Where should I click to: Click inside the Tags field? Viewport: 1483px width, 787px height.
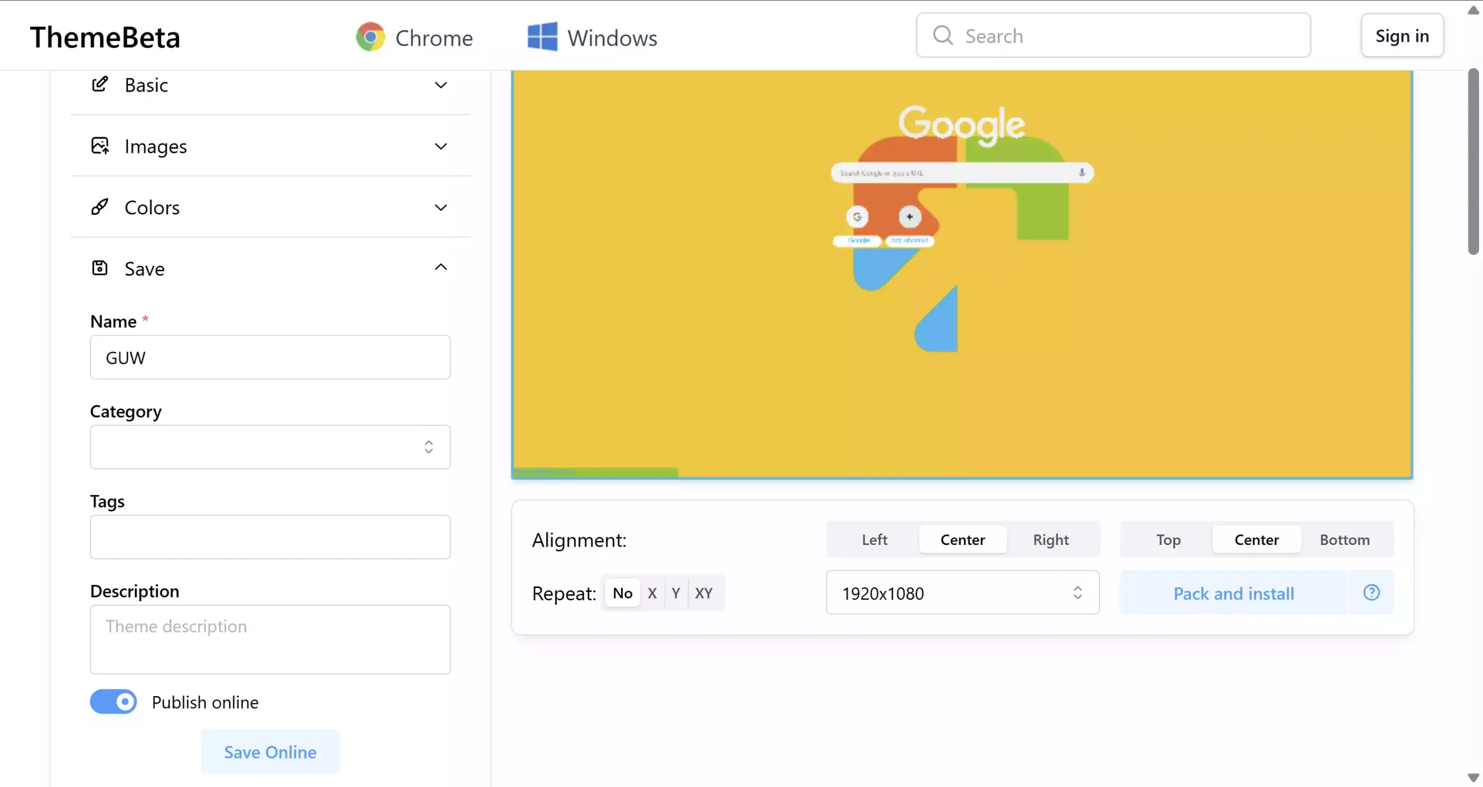pyautogui.click(x=270, y=537)
